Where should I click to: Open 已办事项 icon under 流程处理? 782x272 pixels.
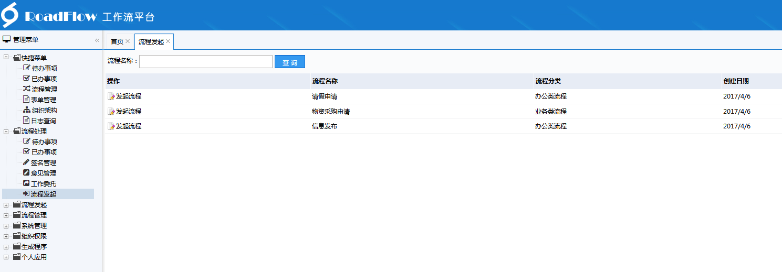(x=27, y=151)
